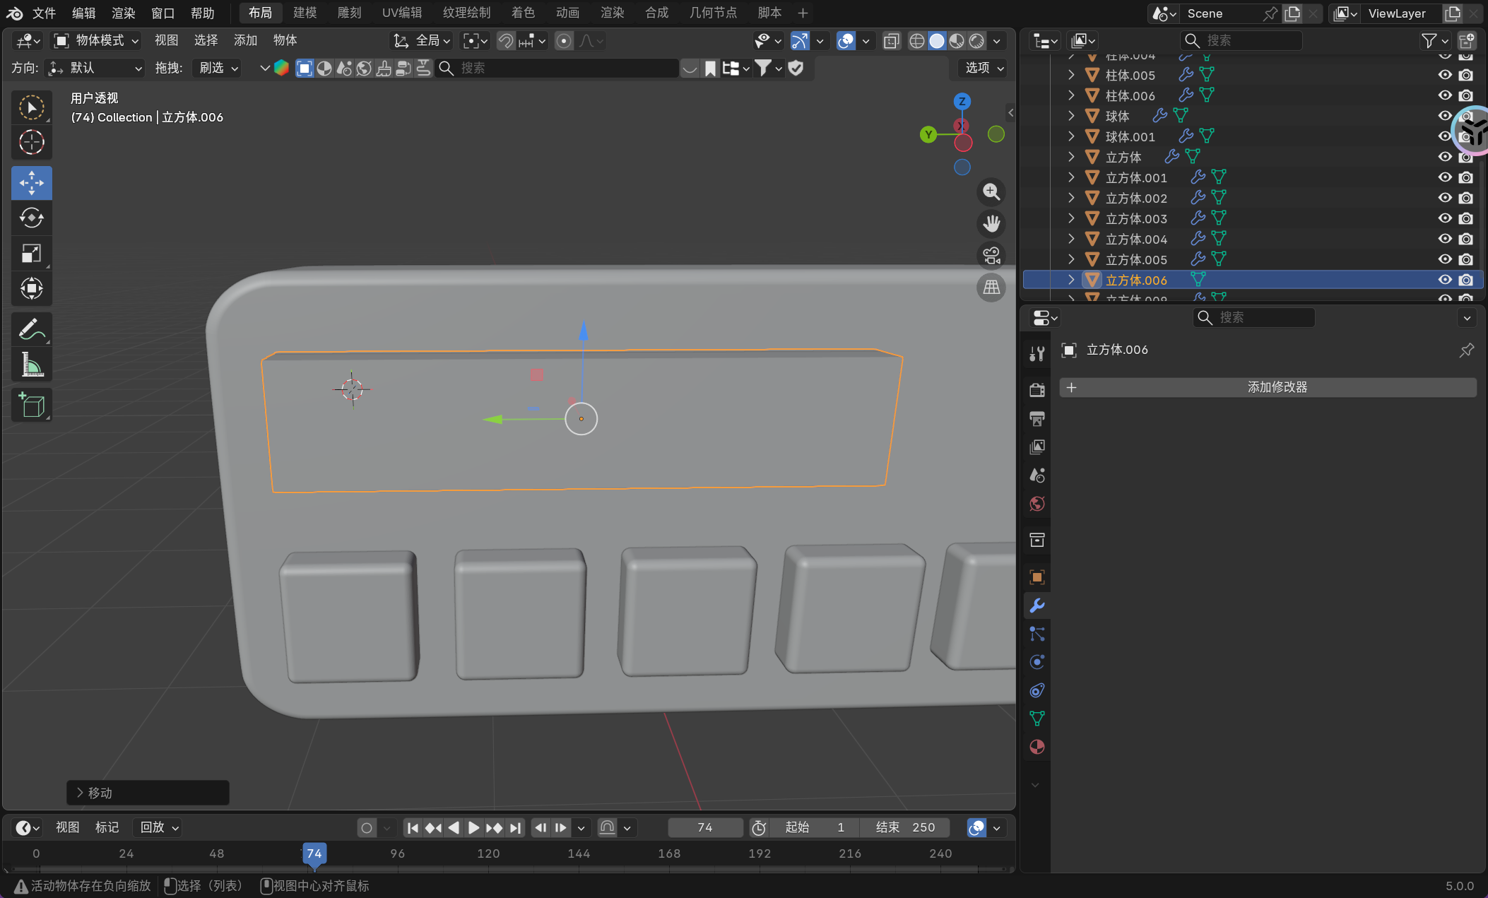
Task: Expand the 球体.001 tree item
Action: (1071, 136)
